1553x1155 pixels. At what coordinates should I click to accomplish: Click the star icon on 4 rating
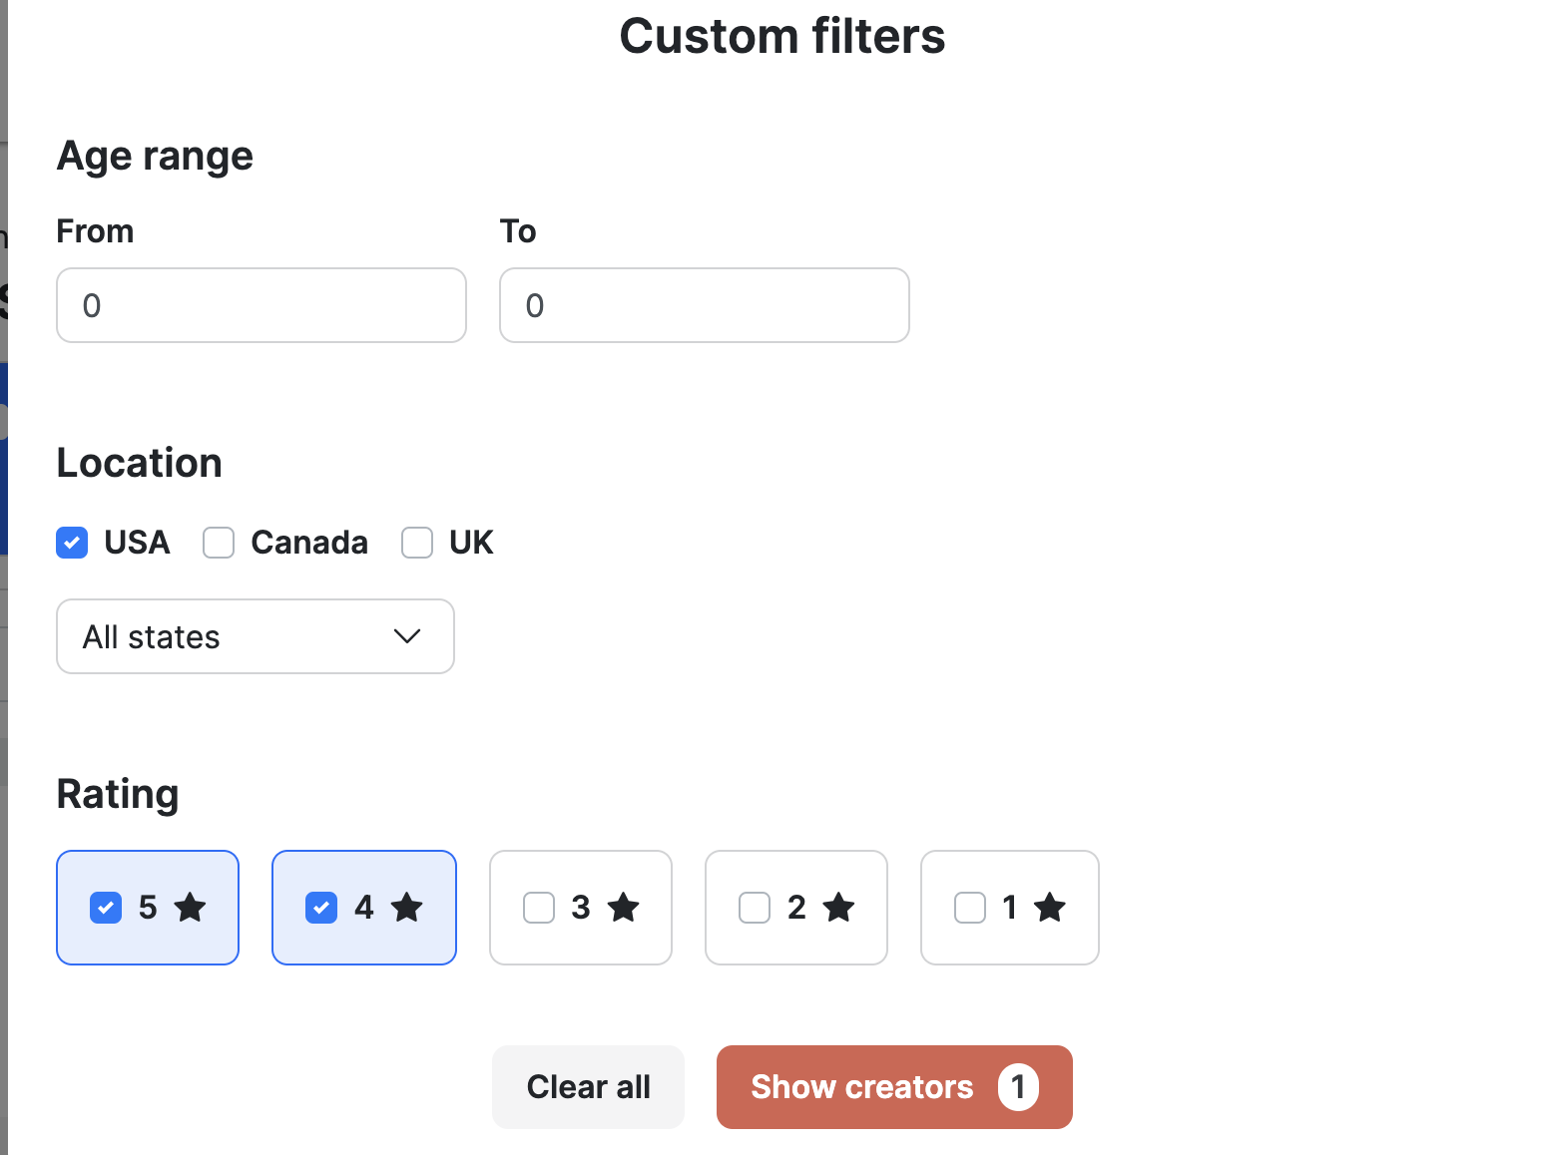[406, 908]
